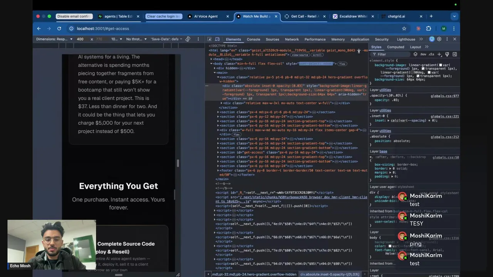Image resolution: width=493 pixels, height=277 pixels.
Task: Switch to the Elements panel
Action: pyautogui.click(x=233, y=39)
